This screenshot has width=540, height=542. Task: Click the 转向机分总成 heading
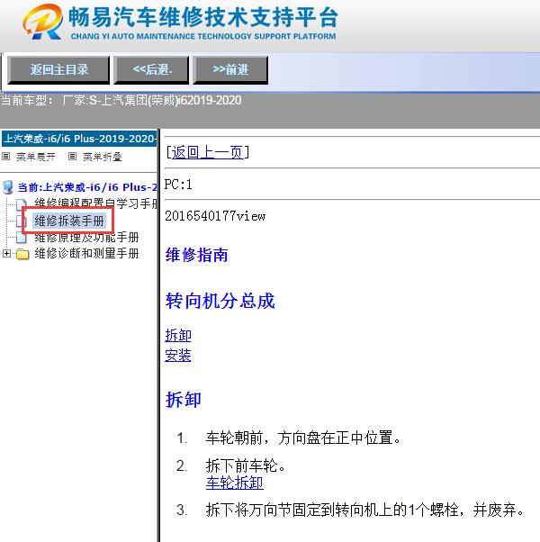click(x=220, y=301)
